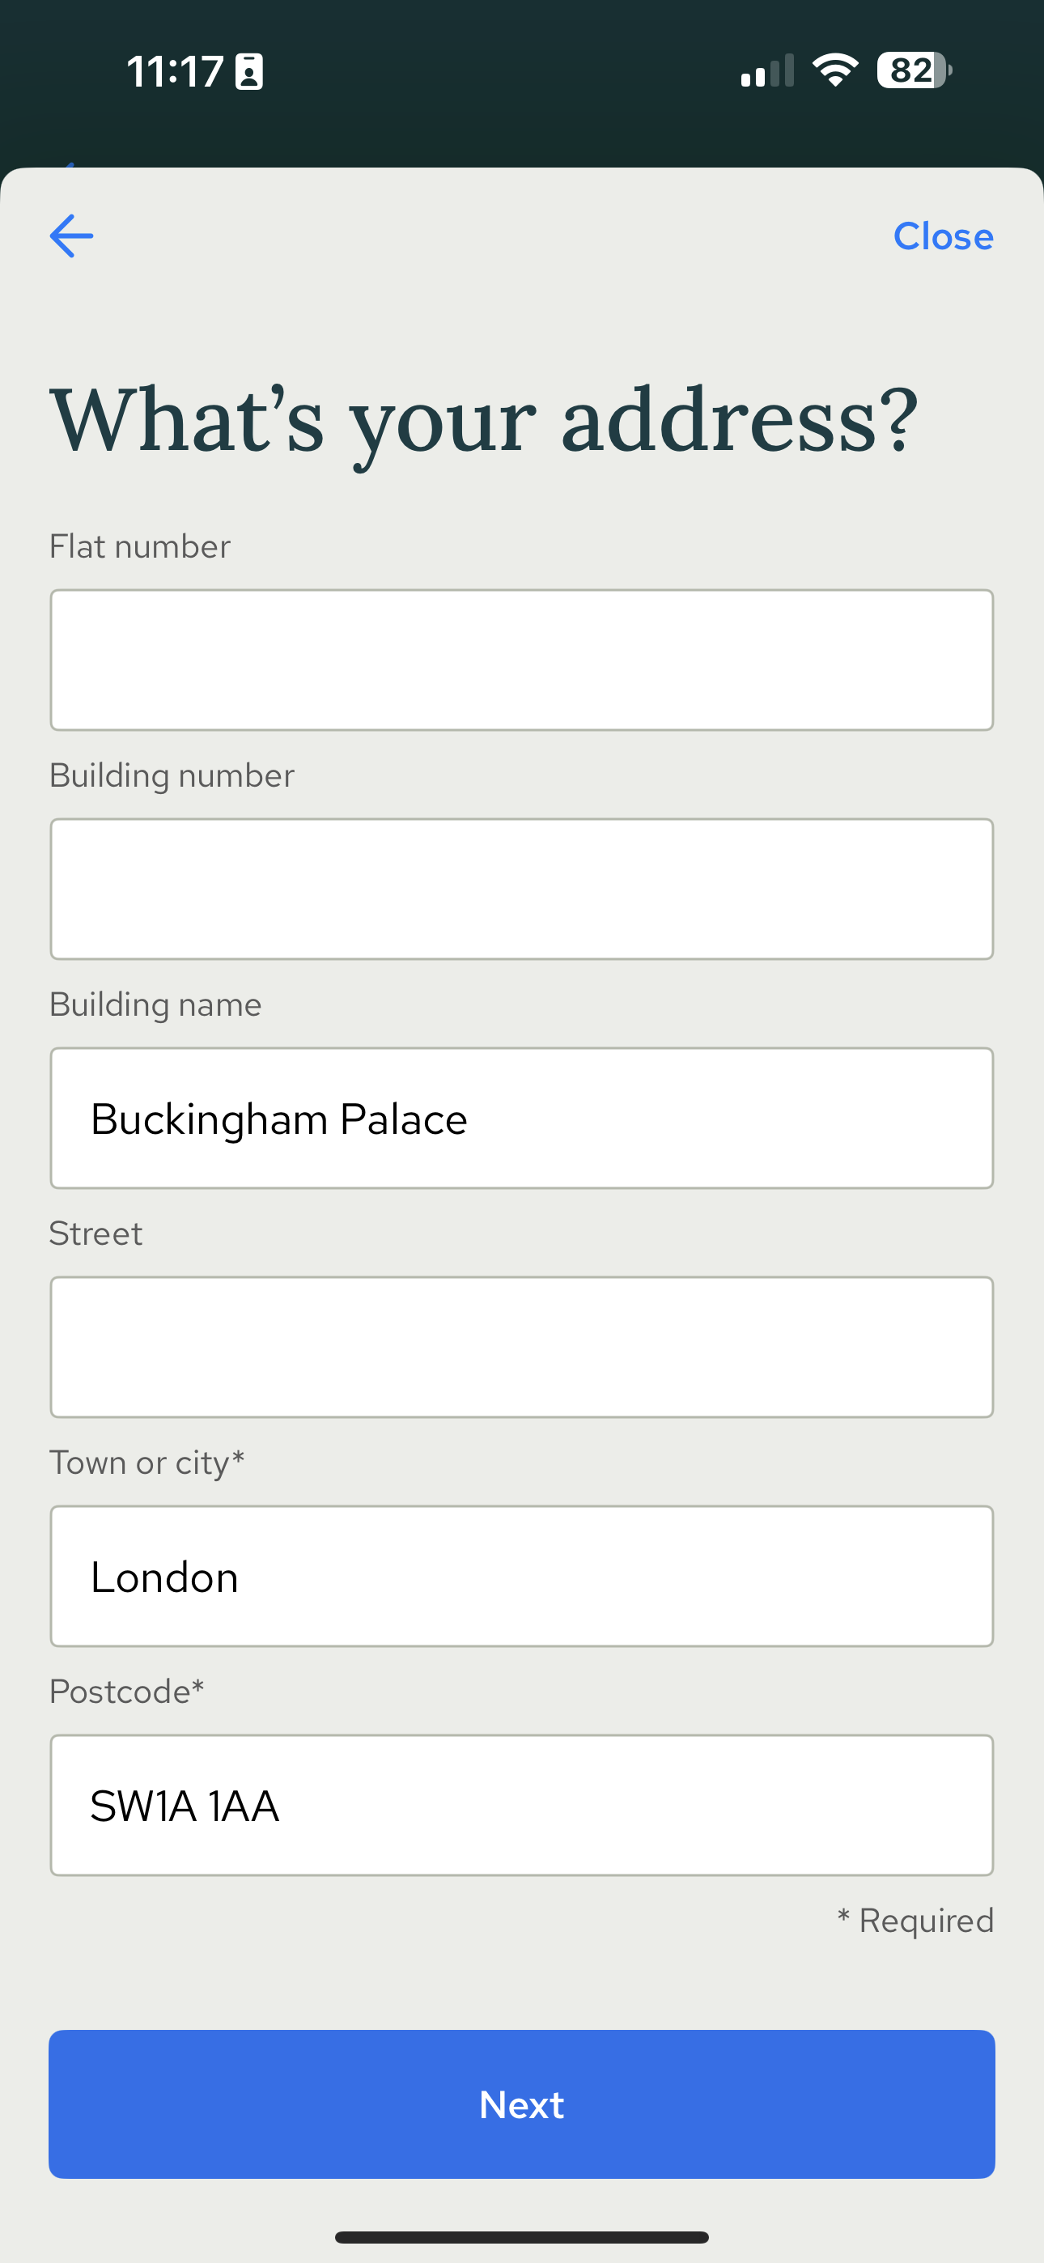Tap the Close link
Screen dimensions: 1044x2263
pyautogui.click(x=942, y=236)
